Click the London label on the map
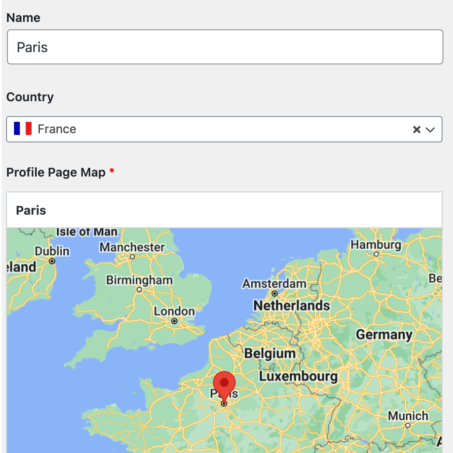Screen dimensions: 453x453 click(174, 311)
